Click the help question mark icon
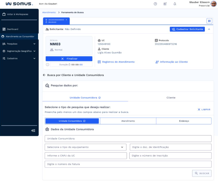The height and width of the screenshot is (182, 218). (x=155, y=4)
